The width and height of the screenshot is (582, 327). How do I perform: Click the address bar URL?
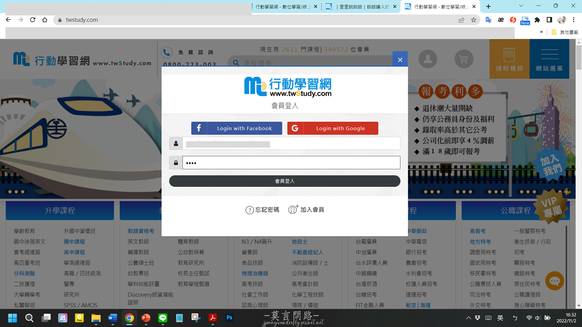click(82, 20)
